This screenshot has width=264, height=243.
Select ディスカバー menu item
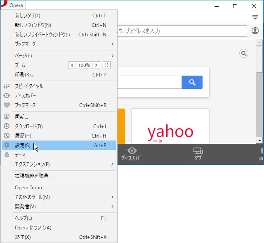59,95
